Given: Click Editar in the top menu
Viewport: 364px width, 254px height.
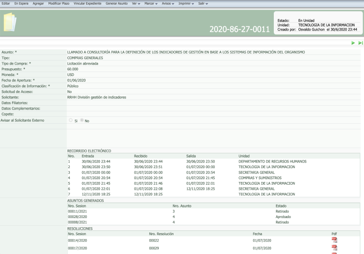Looking at the screenshot, I should click(6, 4).
